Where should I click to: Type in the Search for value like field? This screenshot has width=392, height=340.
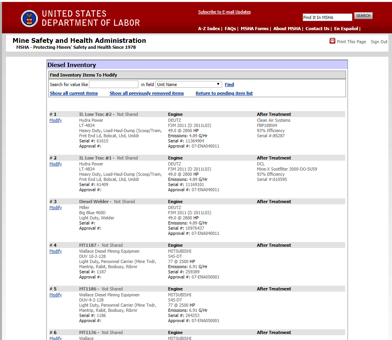click(x=113, y=85)
